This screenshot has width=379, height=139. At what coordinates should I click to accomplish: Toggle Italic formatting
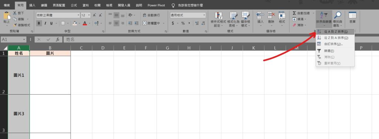coord(45,23)
